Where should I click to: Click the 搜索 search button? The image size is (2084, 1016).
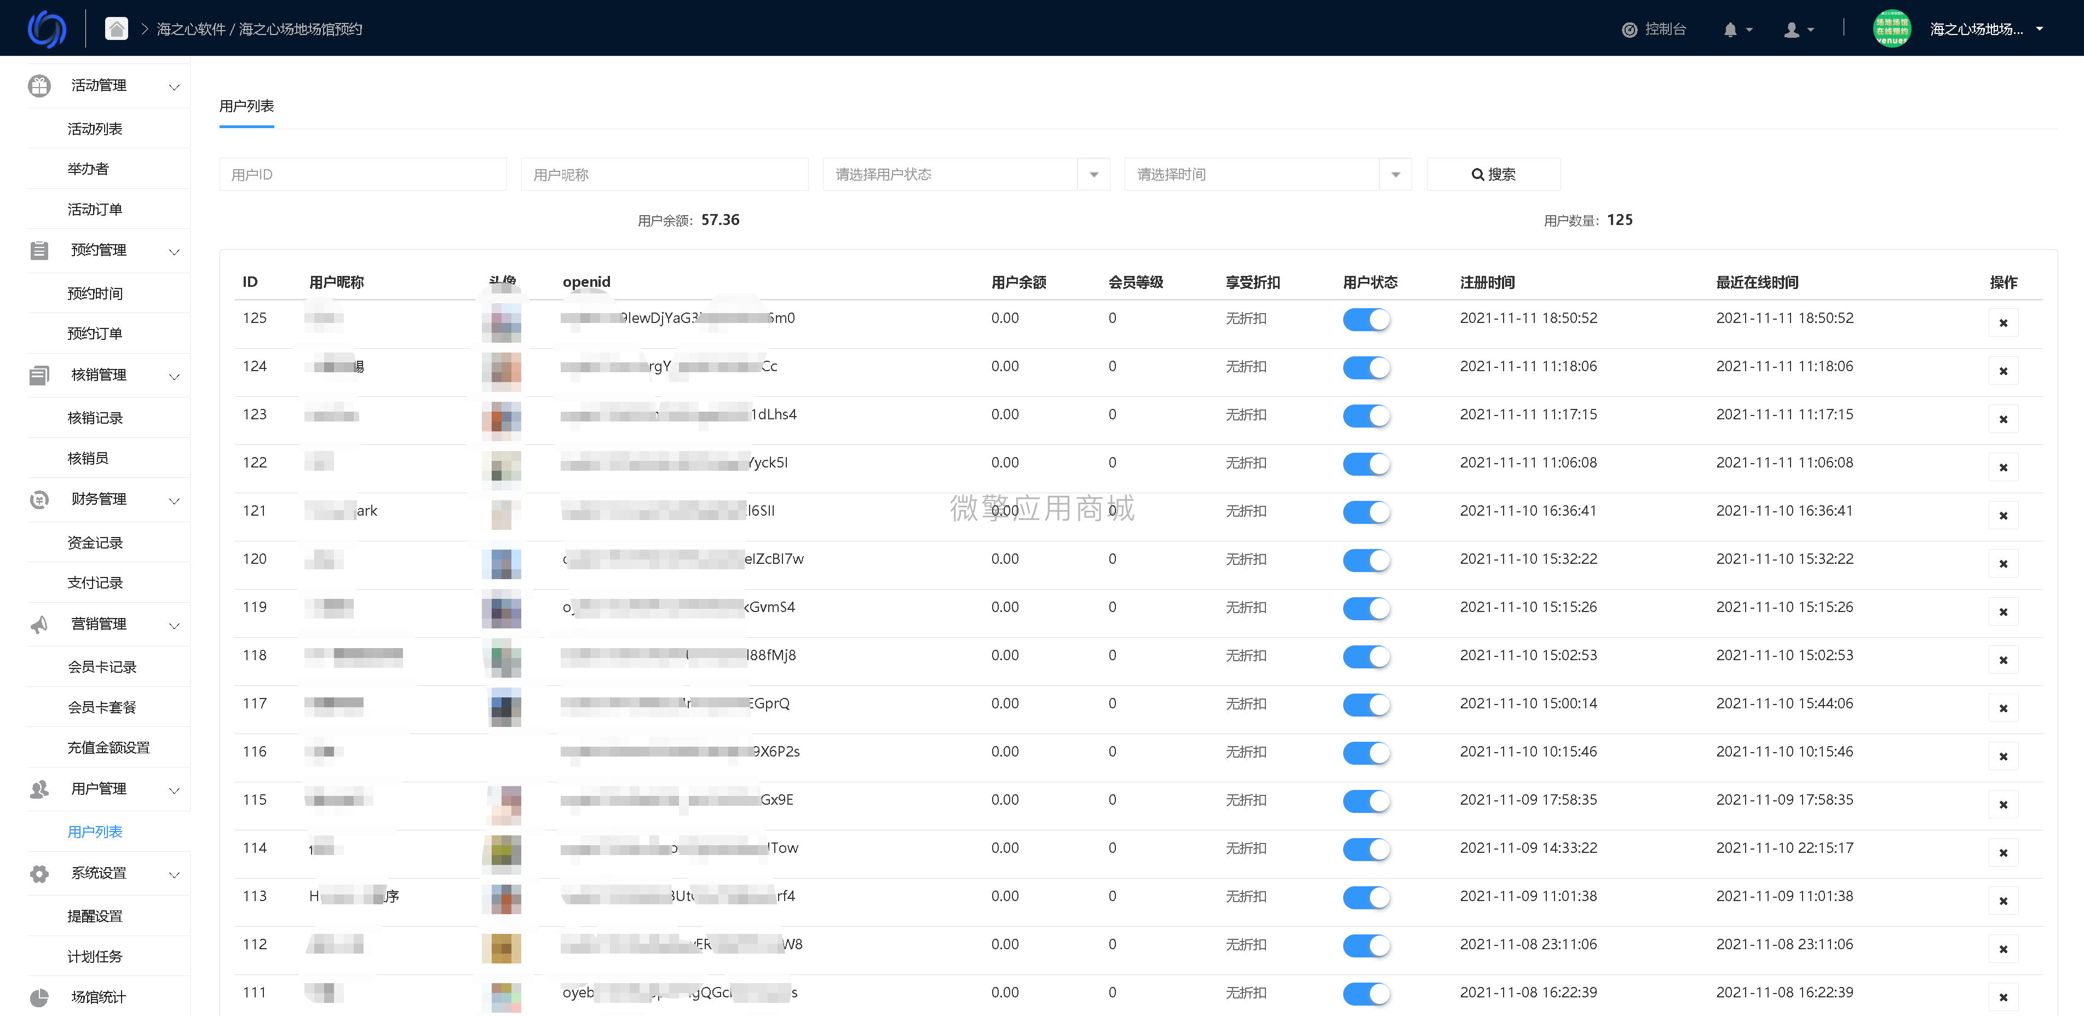[x=1493, y=175]
